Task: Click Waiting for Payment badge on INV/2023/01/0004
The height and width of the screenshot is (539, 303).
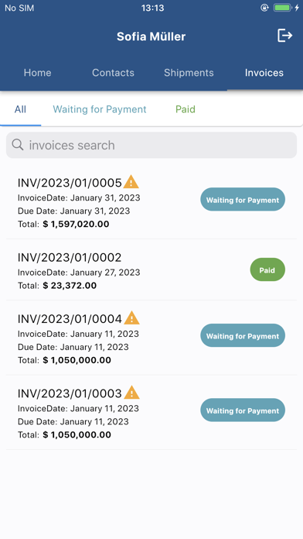Action: tap(243, 335)
